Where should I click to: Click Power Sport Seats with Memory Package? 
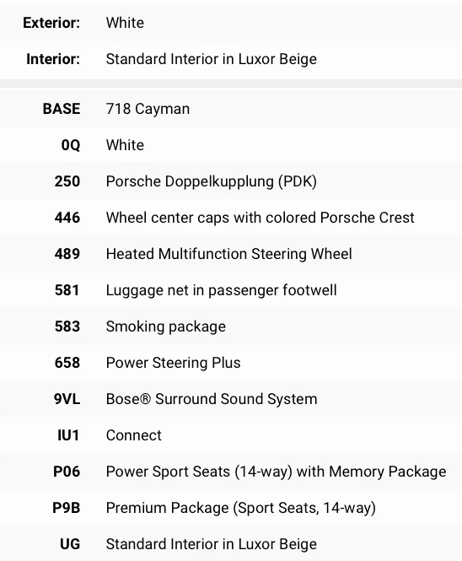pos(276,472)
